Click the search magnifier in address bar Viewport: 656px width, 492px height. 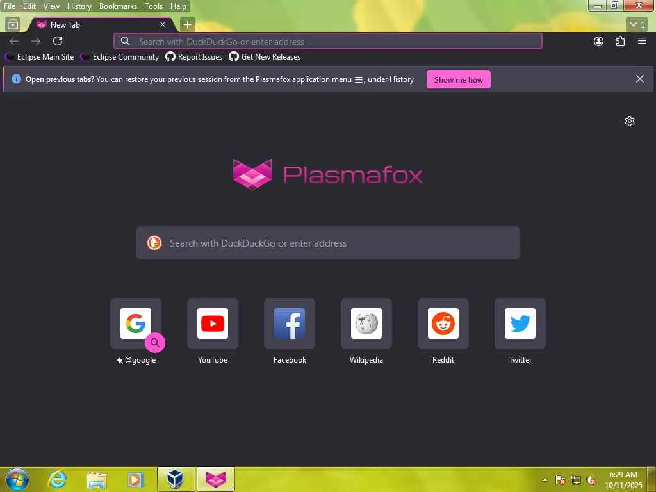click(x=125, y=41)
